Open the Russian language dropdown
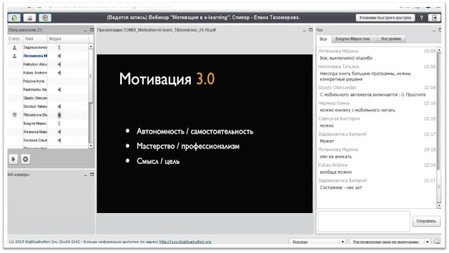Image resolution: width=449 pixels, height=253 pixels. coord(317,242)
